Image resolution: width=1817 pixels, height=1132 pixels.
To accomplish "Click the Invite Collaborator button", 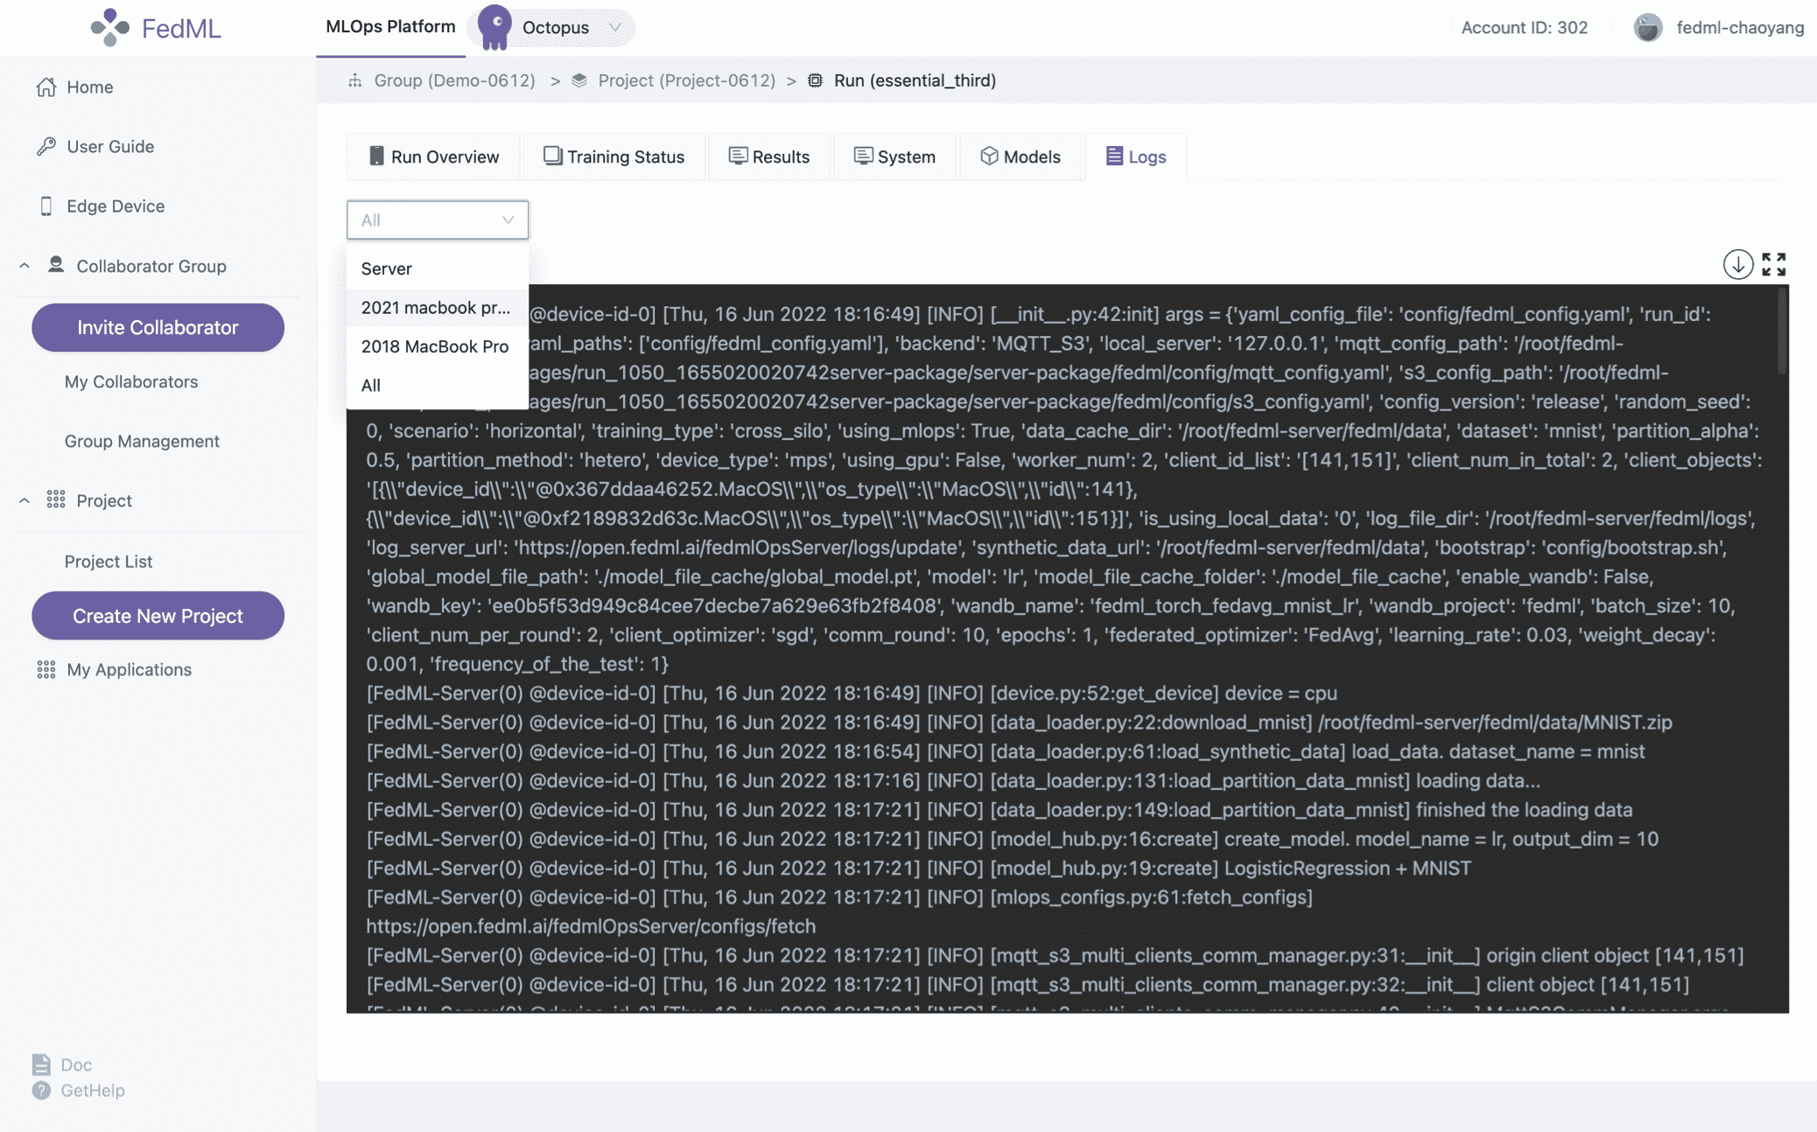I will [x=158, y=327].
